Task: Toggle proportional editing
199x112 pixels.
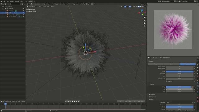Action: point(92,4)
